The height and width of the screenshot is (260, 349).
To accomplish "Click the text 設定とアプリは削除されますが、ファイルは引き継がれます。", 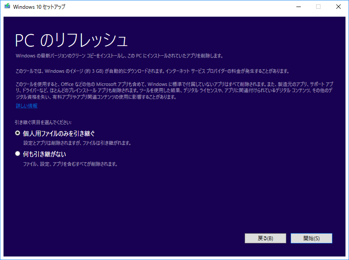I will [77, 143].
